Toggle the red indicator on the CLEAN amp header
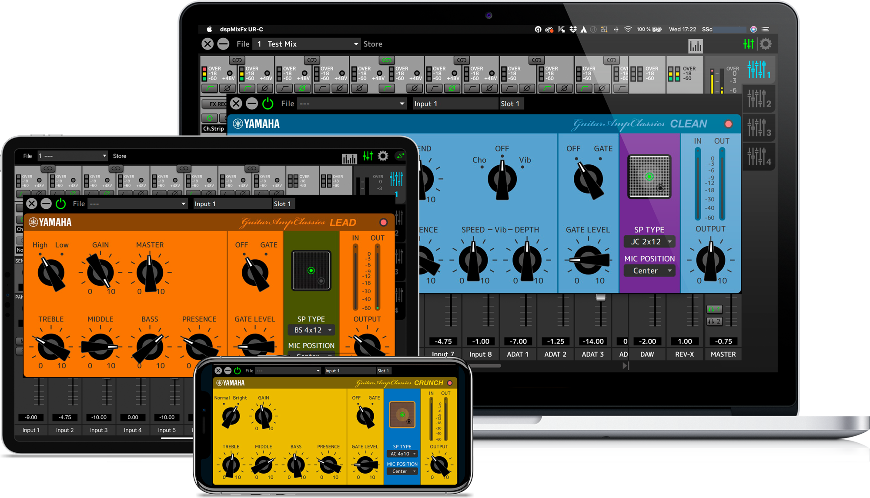Image resolution: width=870 pixels, height=498 pixels. (x=728, y=124)
